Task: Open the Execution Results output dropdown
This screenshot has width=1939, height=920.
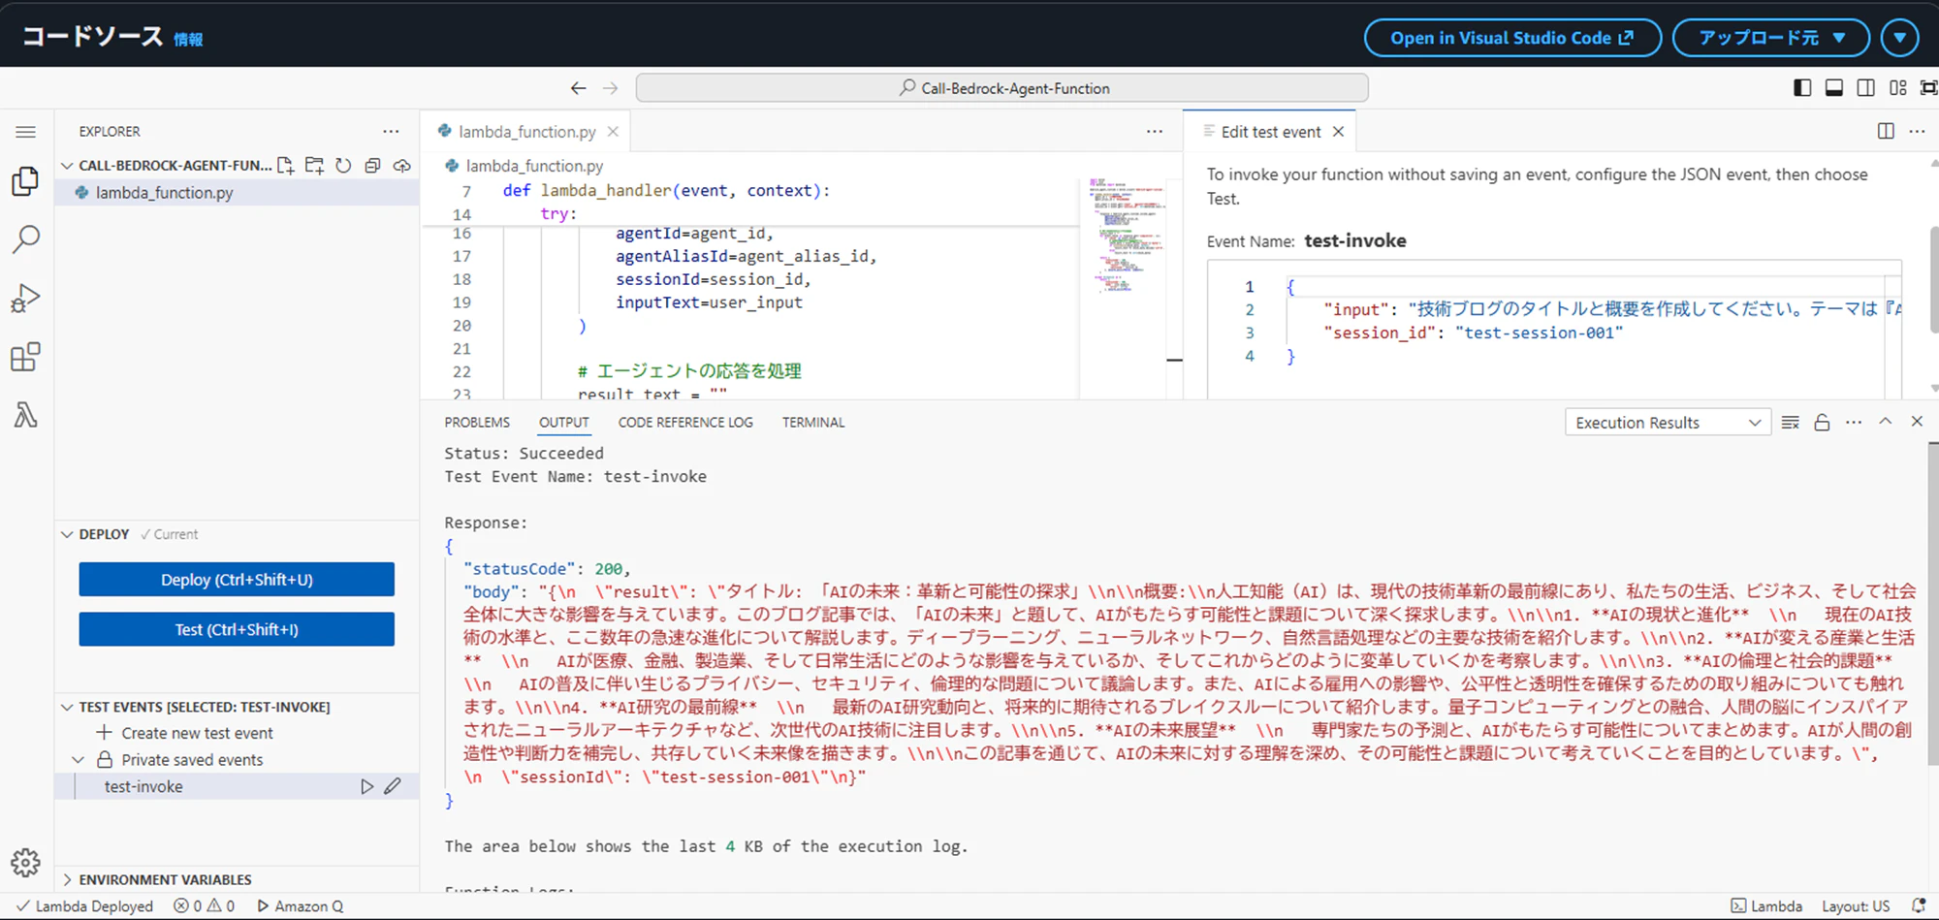Action: pyautogui.click(x=1668, y=423)
